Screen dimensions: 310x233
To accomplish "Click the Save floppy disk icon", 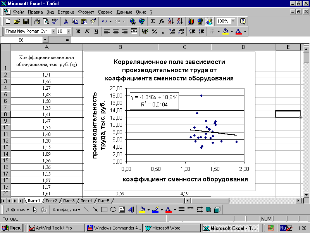I will click(26, 21).
